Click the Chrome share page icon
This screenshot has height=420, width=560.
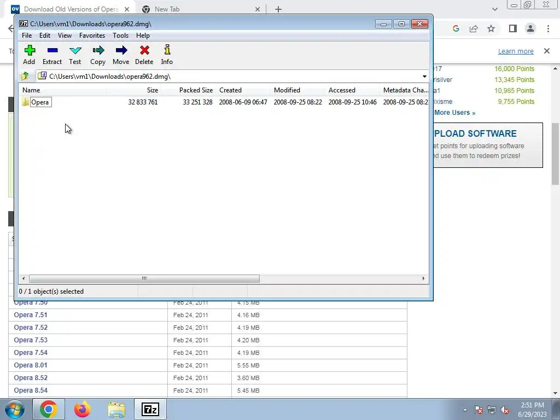coord(474,28)
